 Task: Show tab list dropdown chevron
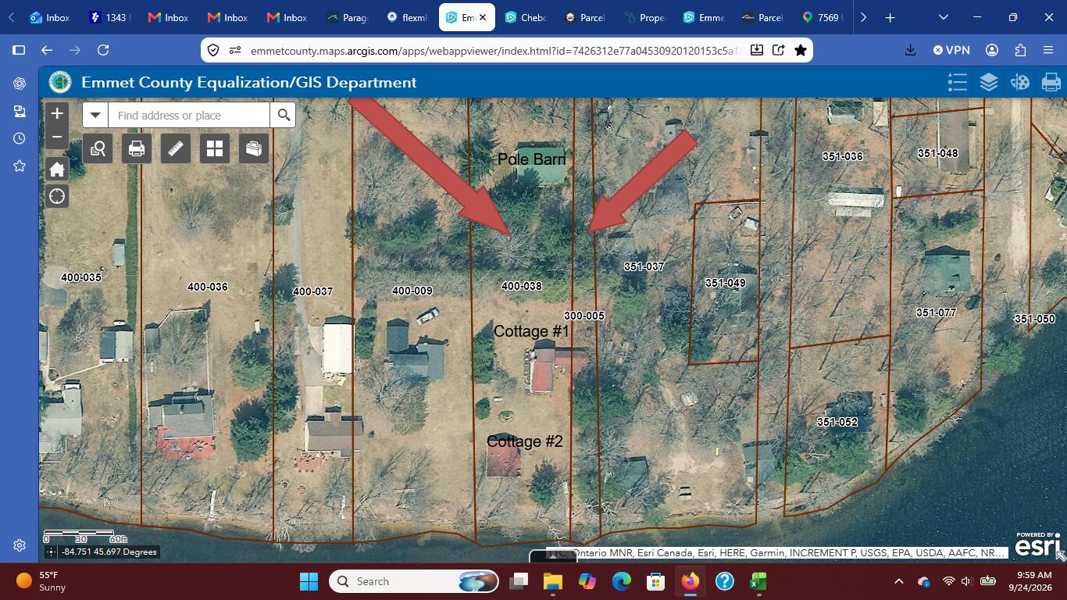click(x=944, y=17)
